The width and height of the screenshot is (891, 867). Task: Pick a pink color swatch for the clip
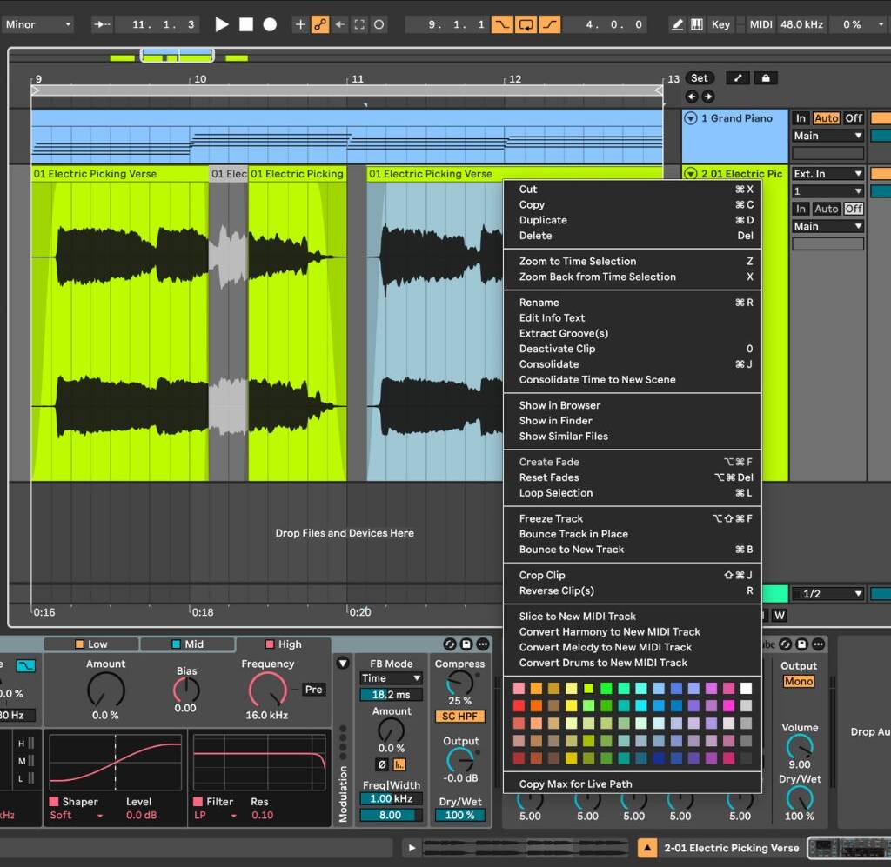pos(519,688)
